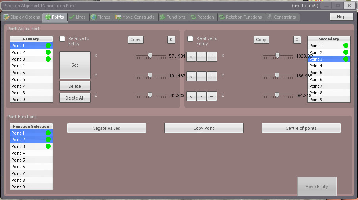
Task: Select Point 2 in Primary list
Action: pyautogui.click(x=31, y=52)
